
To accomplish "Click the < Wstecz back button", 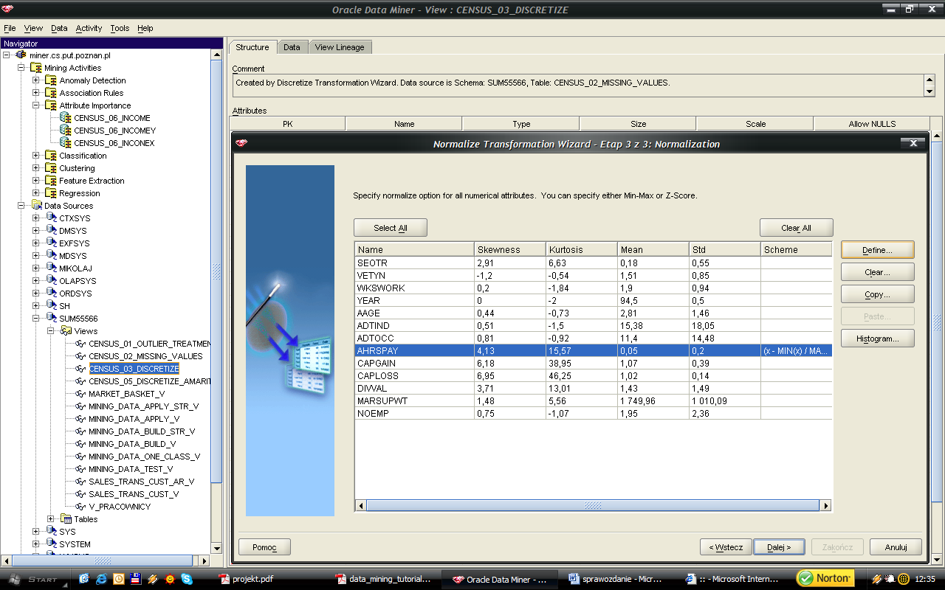I will coord(726,547).
